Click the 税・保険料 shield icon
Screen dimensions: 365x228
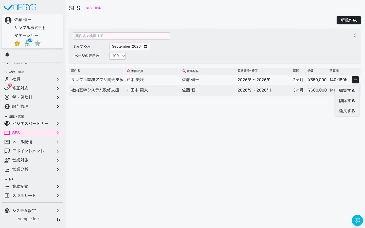click(7, 97)
